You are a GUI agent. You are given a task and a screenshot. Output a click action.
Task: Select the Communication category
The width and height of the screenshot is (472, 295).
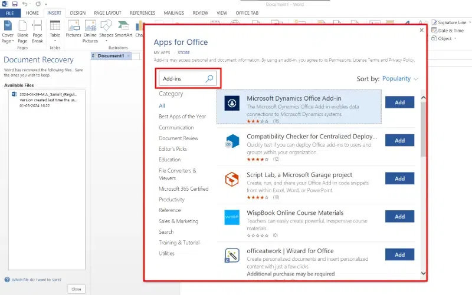point(176,127)
